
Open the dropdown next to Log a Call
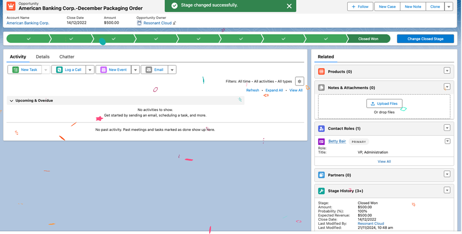(89, 70)
